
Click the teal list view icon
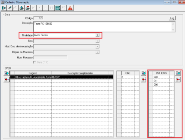coord(58,8)
